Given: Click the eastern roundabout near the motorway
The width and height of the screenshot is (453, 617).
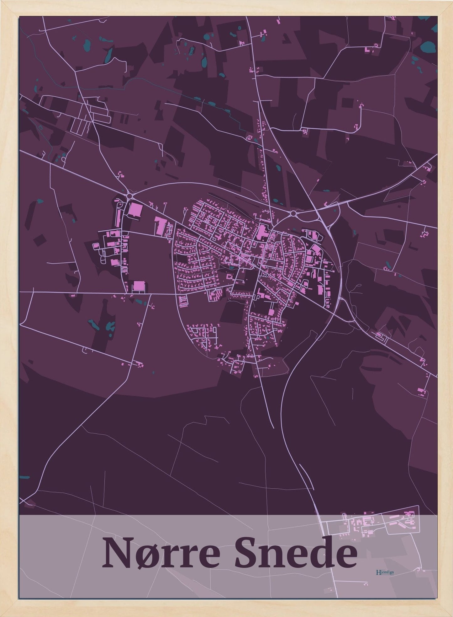Looking at the screenshot, I should pyautogui.click(x=293, y=213).
